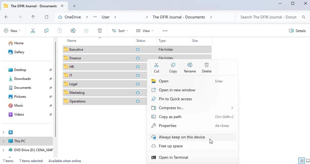Image resolution: width=310 pixels, height=164 pixels.
Task: Open the New item button
Action: click(x=12, y=31)
